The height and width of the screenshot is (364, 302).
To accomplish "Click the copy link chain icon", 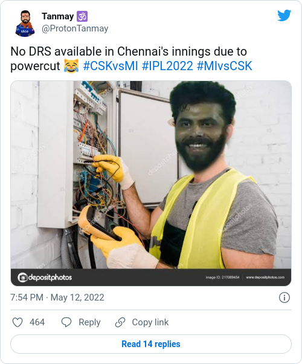I will tap(120, 322).
